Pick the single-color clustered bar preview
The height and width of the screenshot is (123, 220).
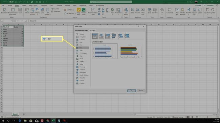click(x=105, y=51)
